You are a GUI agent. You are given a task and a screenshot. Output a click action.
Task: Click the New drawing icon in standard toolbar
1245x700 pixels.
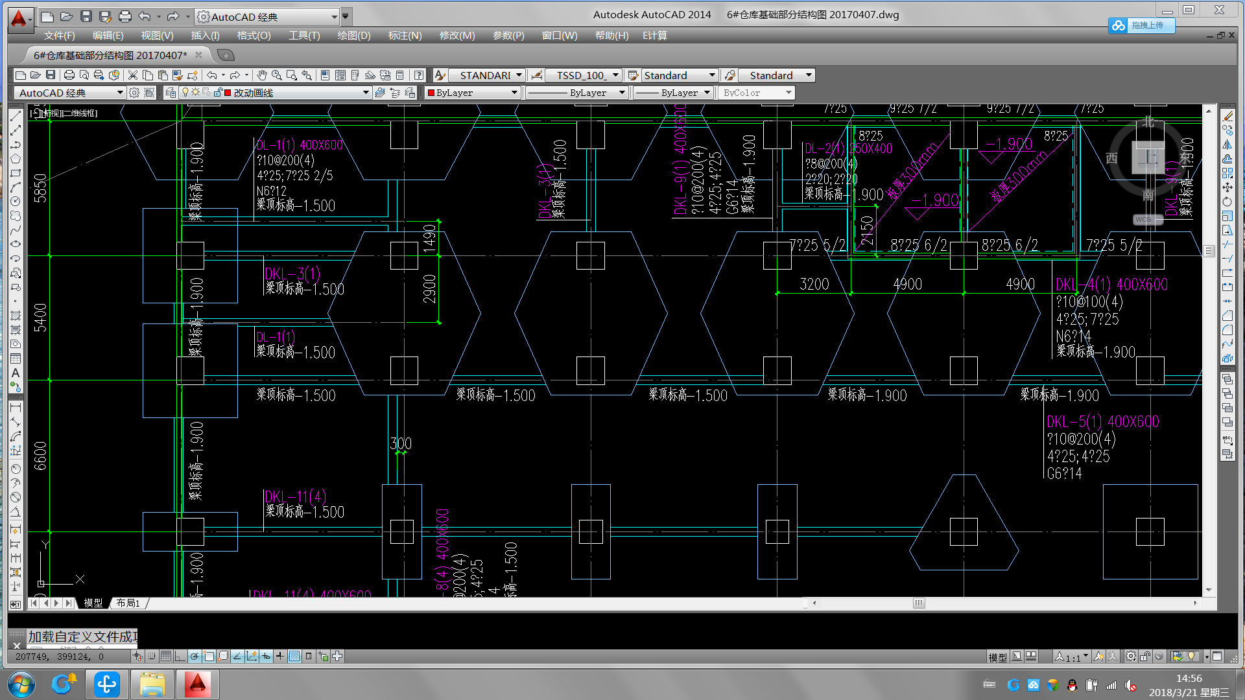coord(20,75)
